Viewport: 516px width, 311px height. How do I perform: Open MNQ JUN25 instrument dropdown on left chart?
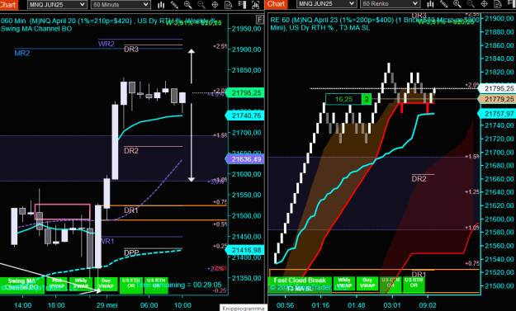pos(57,5)
